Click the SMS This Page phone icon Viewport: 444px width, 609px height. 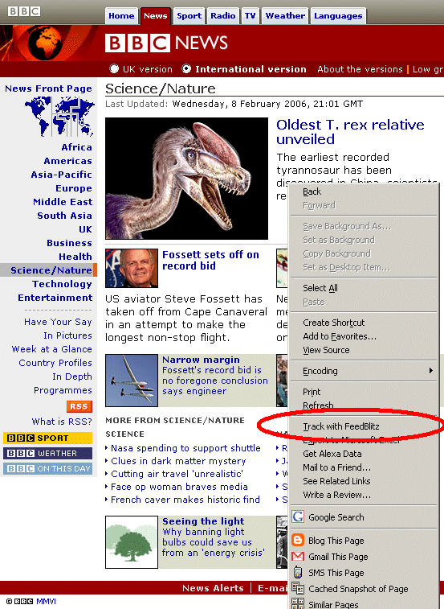[x=298, y=573]
